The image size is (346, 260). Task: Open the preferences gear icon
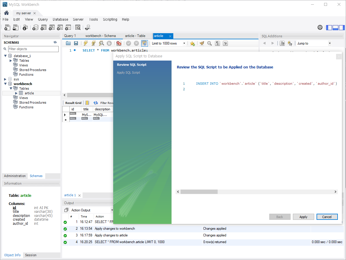tap(320, 27)
